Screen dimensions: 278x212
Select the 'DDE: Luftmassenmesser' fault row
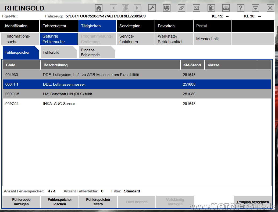tap(137, 84)
